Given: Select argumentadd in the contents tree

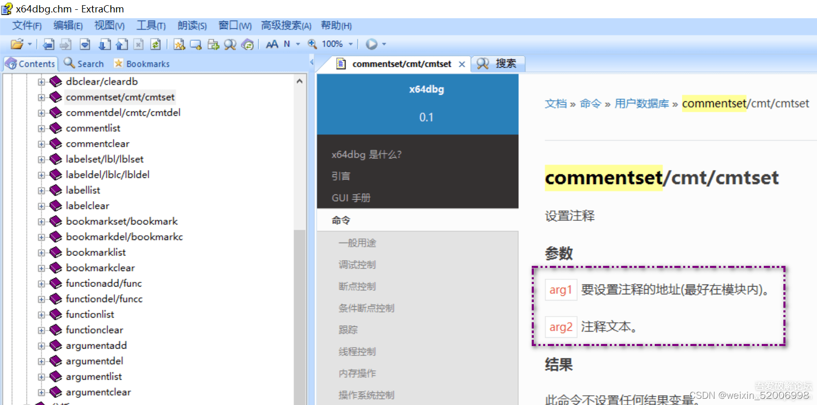Looking at the screenshot, I should (x=96, y=345).
